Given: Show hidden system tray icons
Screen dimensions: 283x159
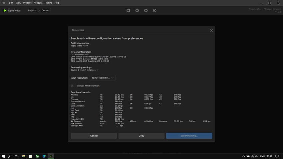Looking at the screenshot, I should click(x=243, y=156).
